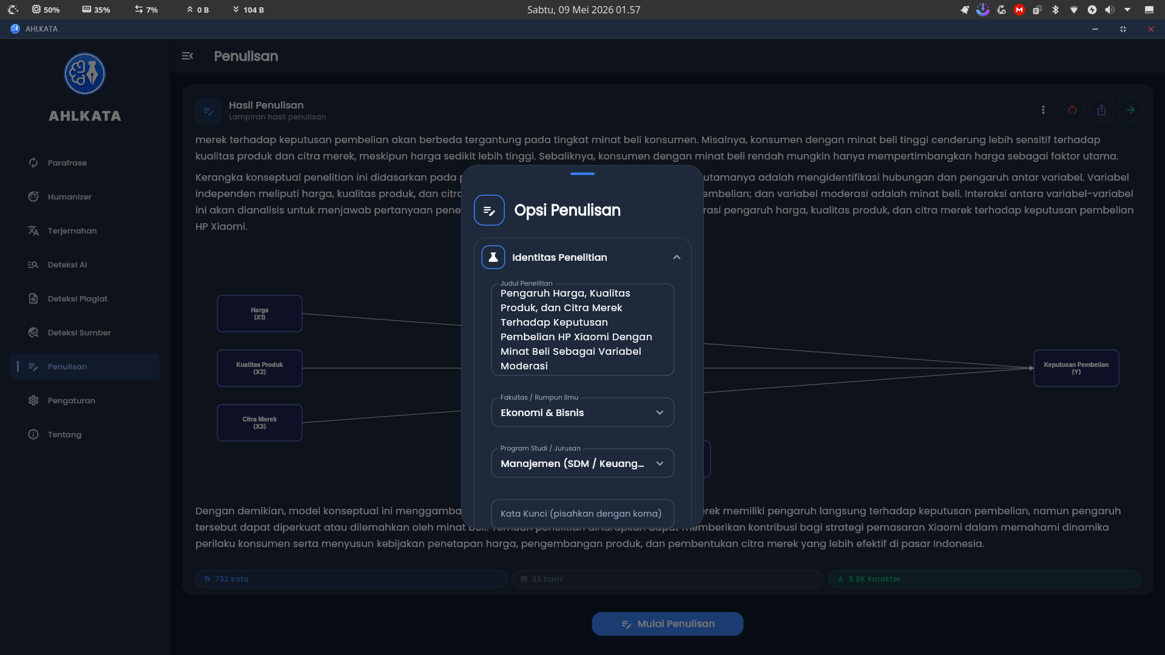Click the red regenerate icon
The height and width of the screenshot is (655, 1165).
coord(1072,110)
